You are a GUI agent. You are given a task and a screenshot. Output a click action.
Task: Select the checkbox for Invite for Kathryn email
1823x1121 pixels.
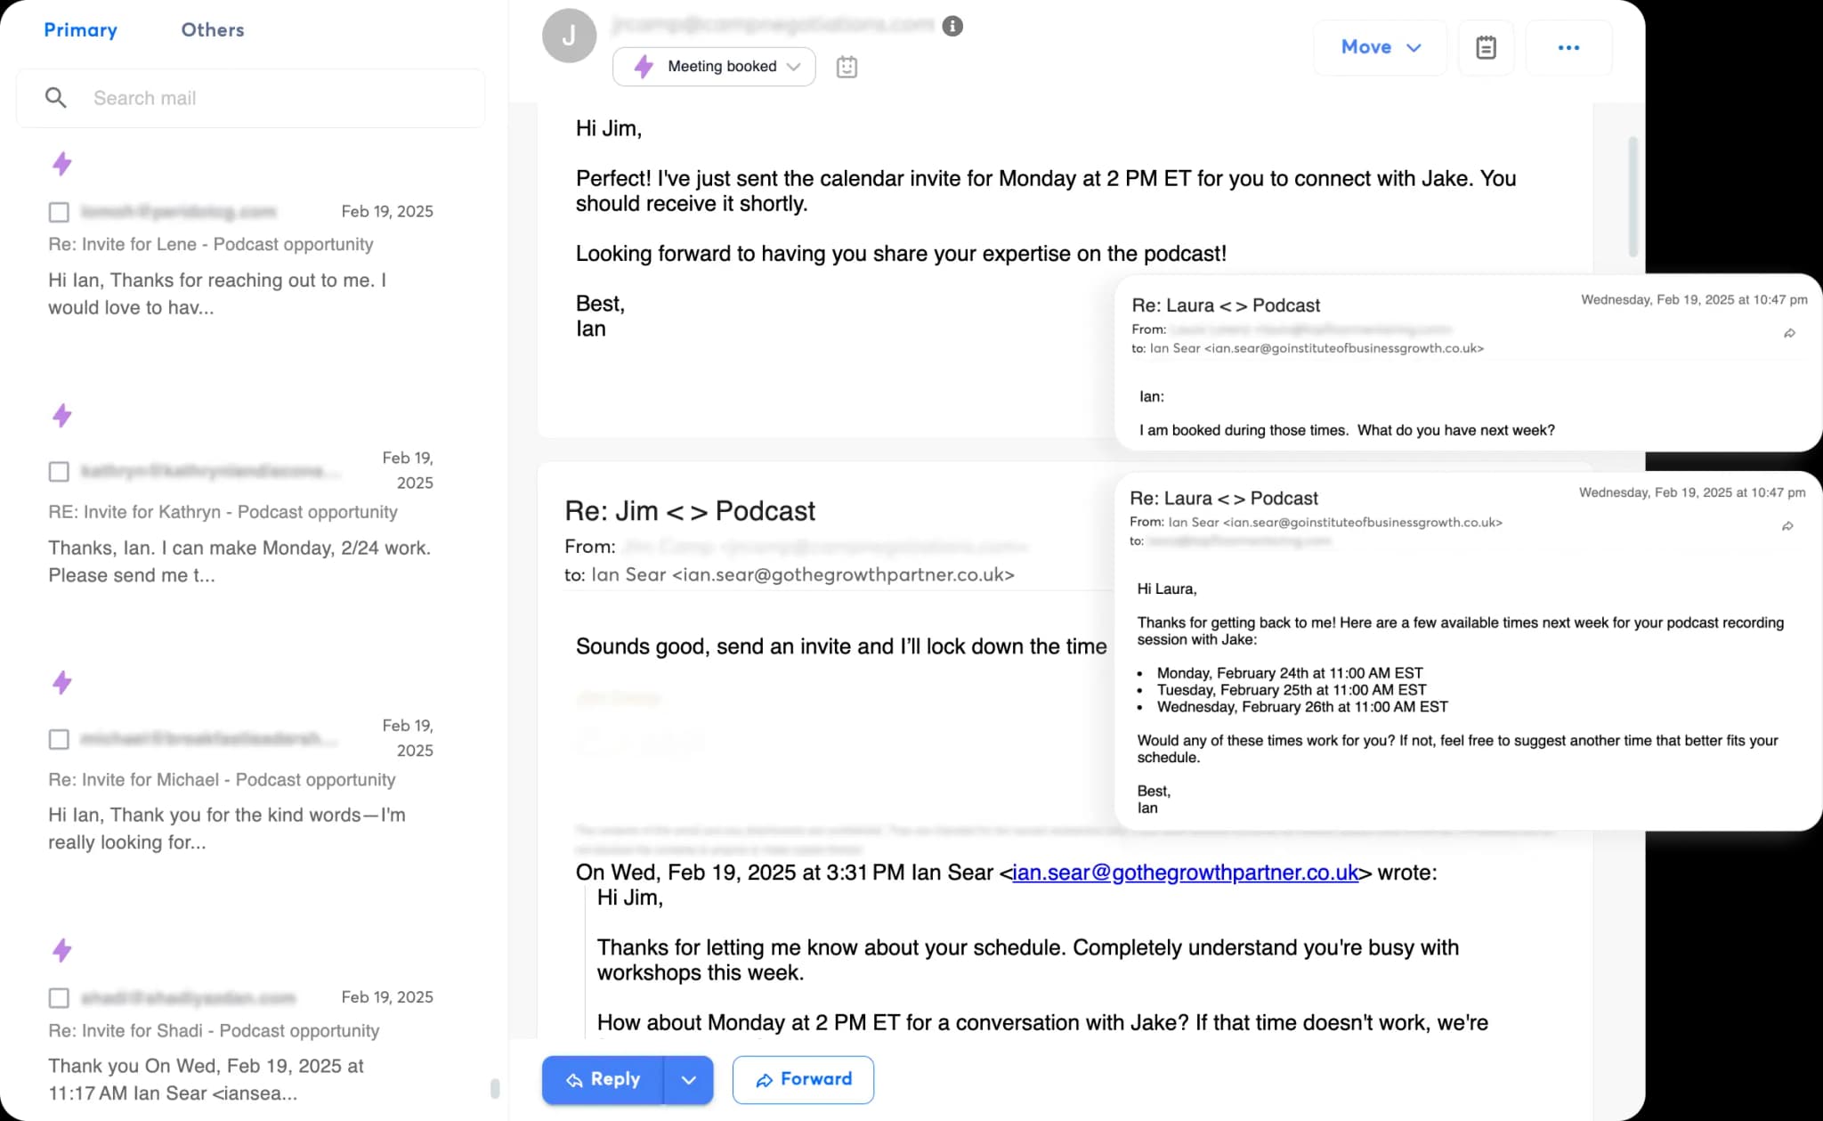click(x=59, y=471)
